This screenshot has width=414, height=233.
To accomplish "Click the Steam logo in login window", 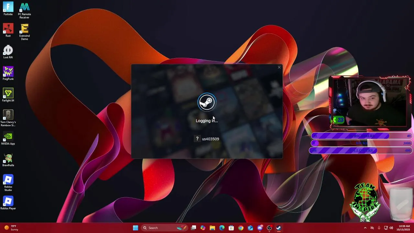I will pos(207,102).
